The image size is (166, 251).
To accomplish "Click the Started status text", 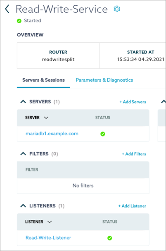I will pos(33,21).
